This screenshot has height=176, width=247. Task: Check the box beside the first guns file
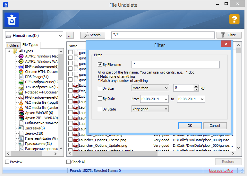coord(71,52)
